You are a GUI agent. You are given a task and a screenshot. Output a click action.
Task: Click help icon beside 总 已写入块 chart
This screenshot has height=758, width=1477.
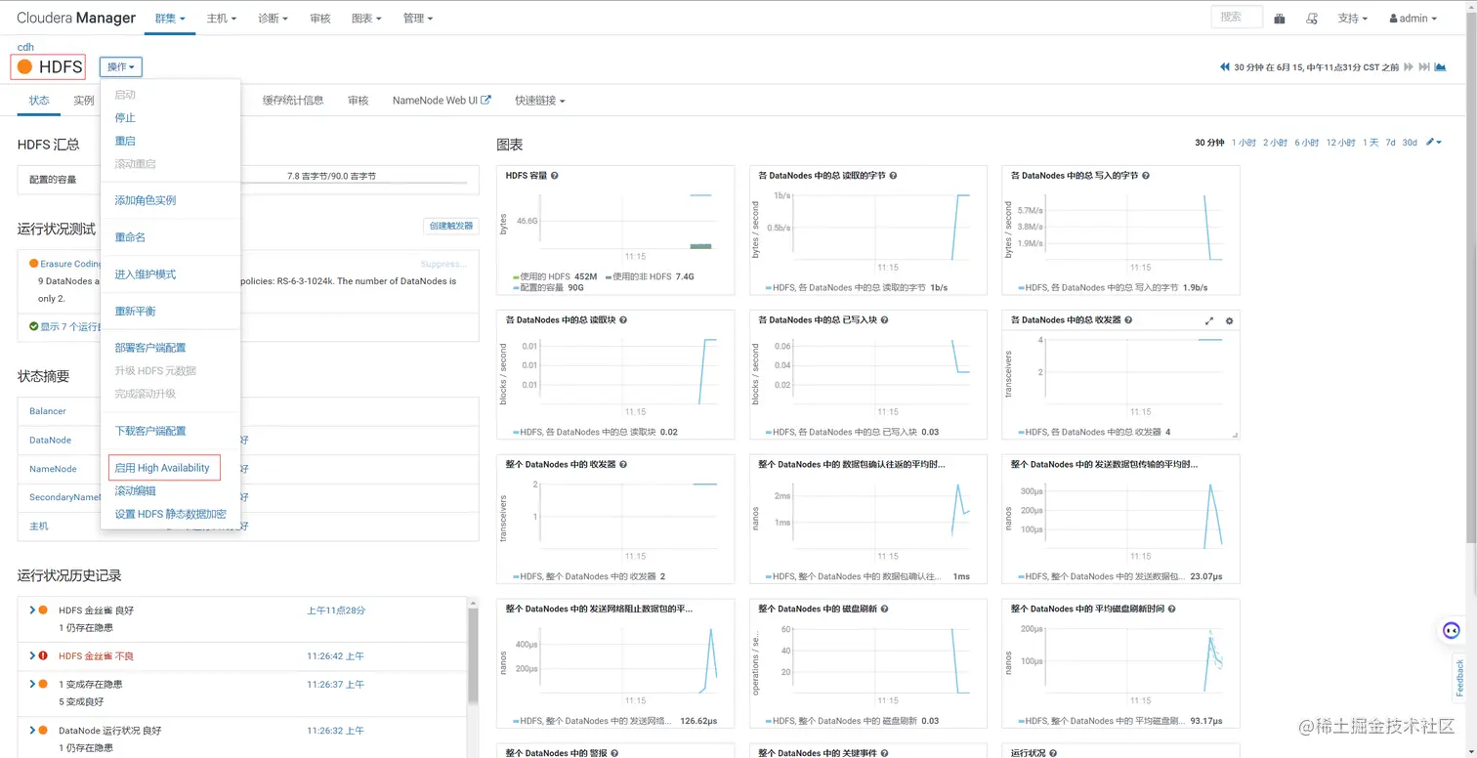pos(884,320)
